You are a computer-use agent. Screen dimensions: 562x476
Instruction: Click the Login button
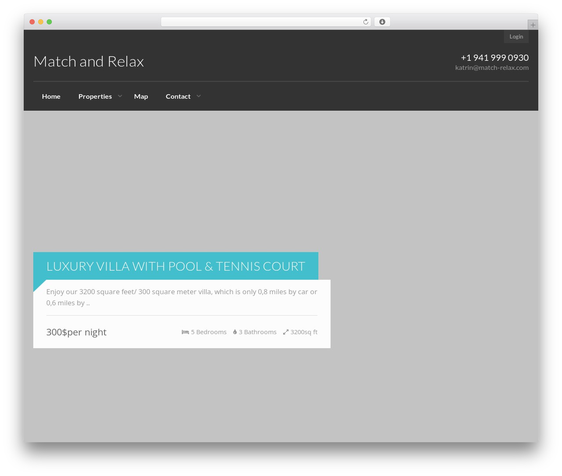(516, 36)
